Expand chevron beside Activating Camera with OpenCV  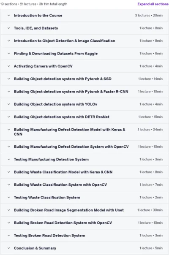(x=9, y=66)
